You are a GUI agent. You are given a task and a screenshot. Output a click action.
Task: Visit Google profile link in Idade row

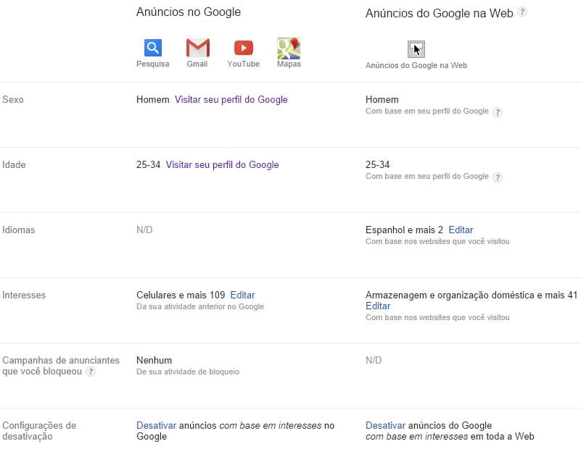pyautogui.click(x=223, y=164)
